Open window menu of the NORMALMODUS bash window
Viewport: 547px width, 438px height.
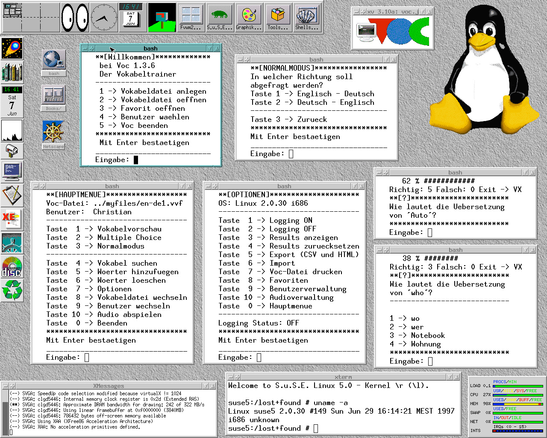click(x=240, y=59)
